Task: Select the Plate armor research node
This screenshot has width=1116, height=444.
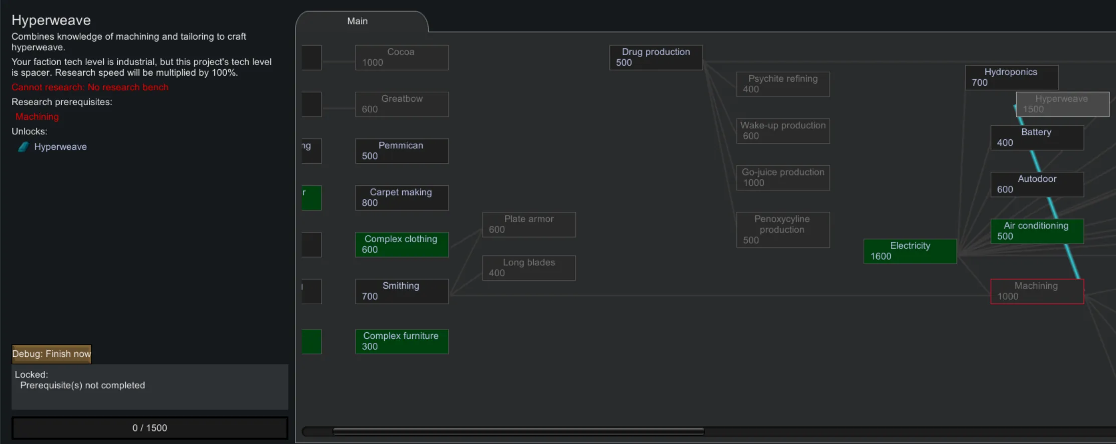Action: click(x=528, y=225)
